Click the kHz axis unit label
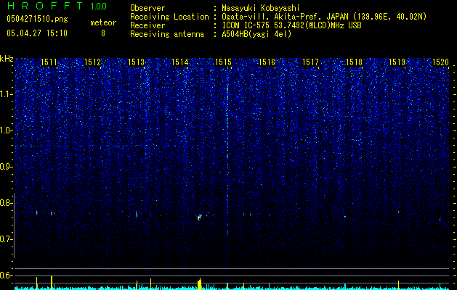 tap(7, 59)
